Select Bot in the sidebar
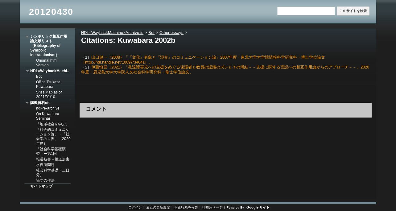The width and height of the screenshot is (396, 211). point(39,77)
